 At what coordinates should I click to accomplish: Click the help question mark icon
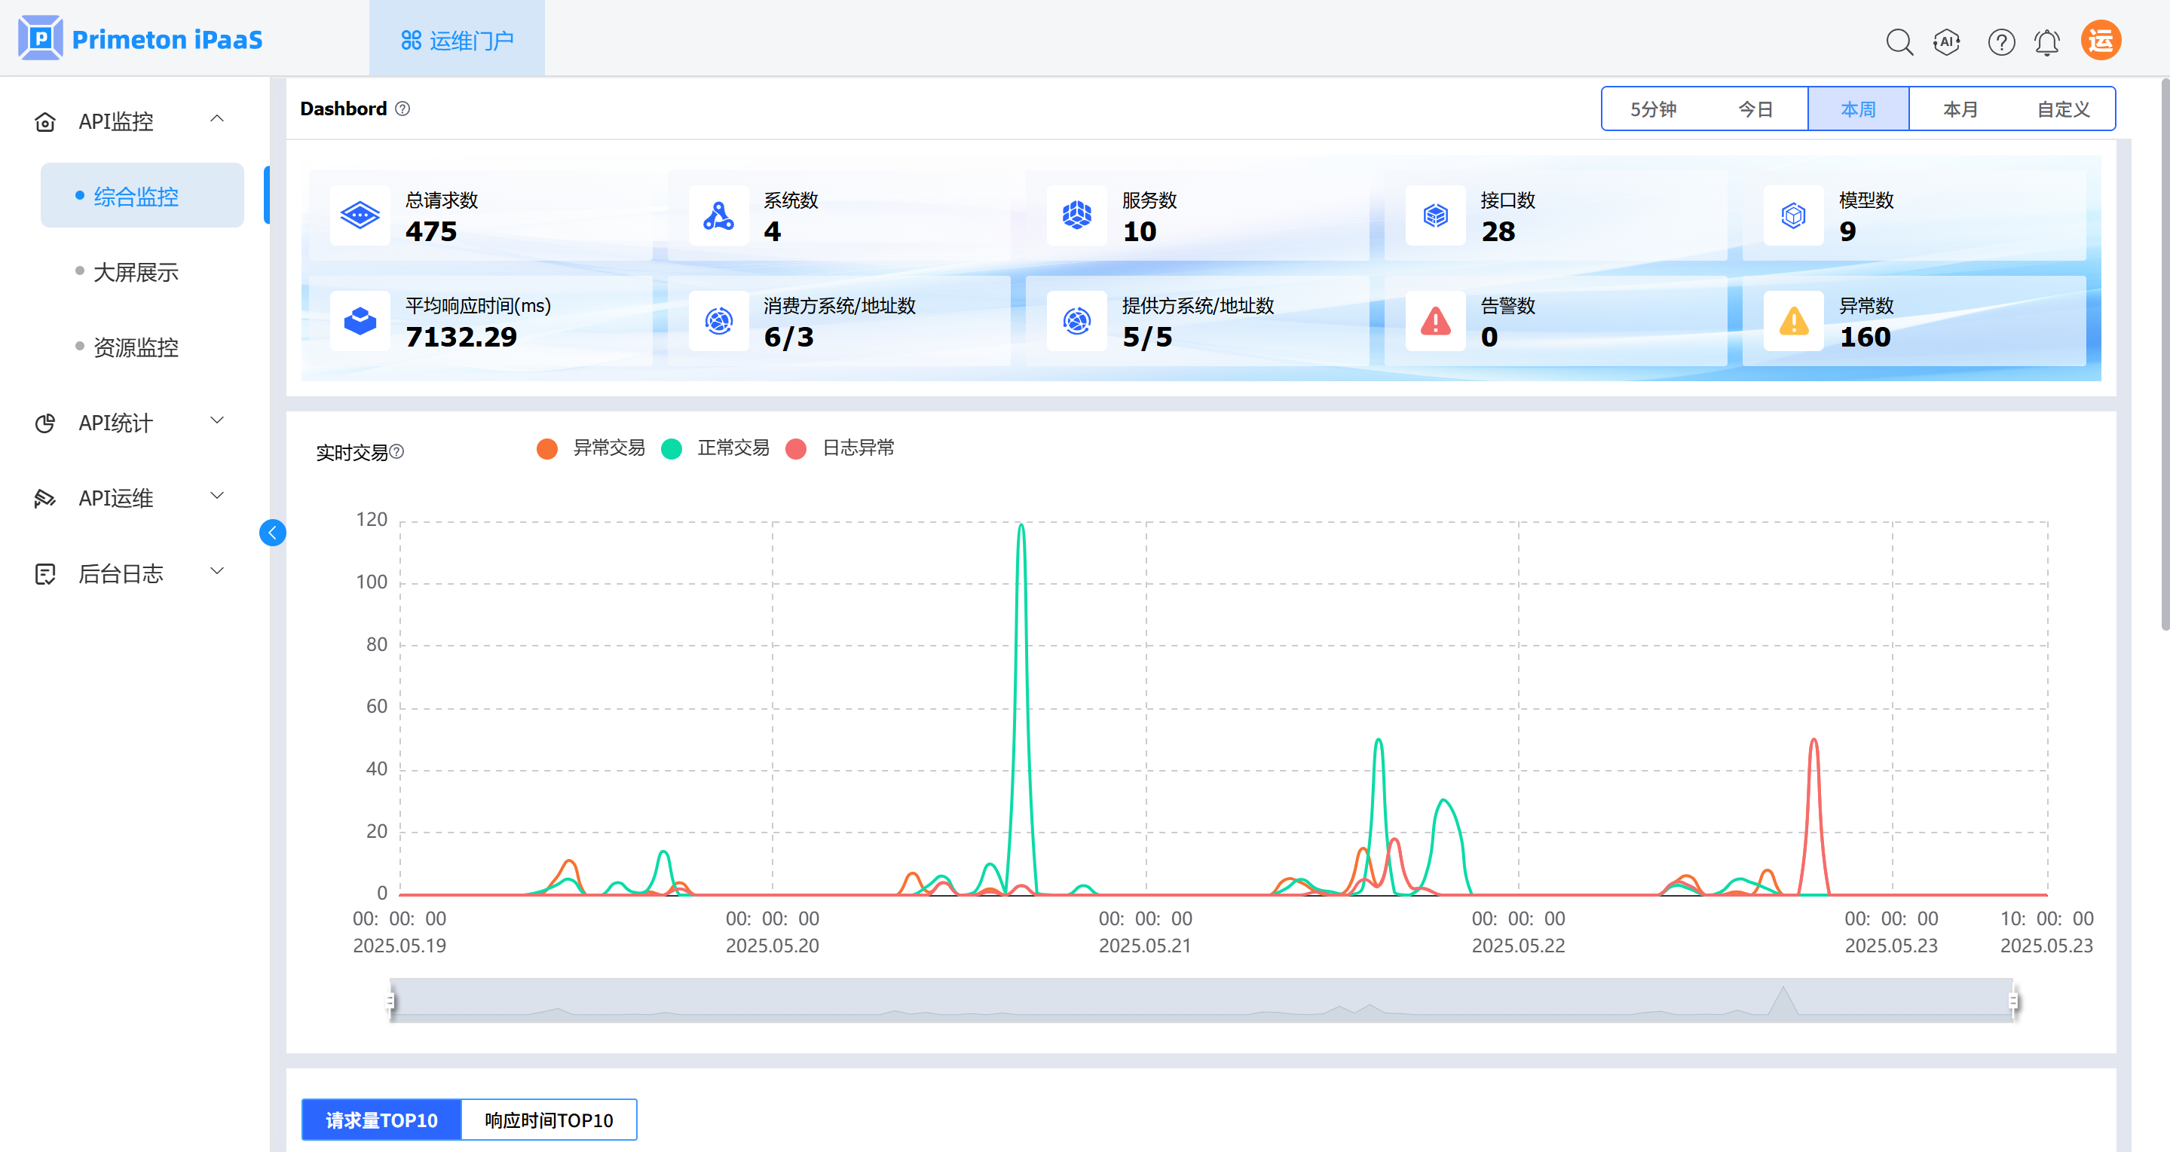point(2000,41)
